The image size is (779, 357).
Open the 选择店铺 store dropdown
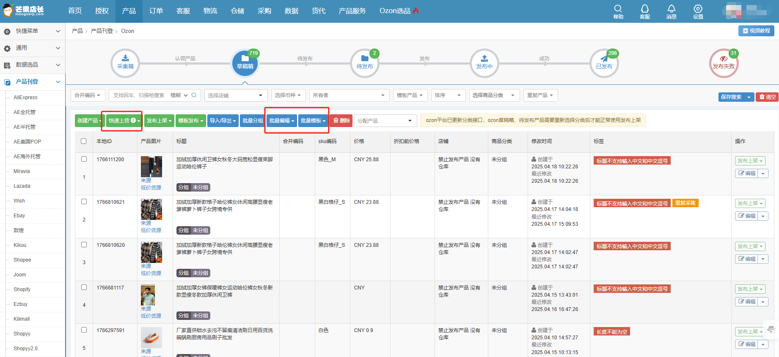[x=236, y=95]
